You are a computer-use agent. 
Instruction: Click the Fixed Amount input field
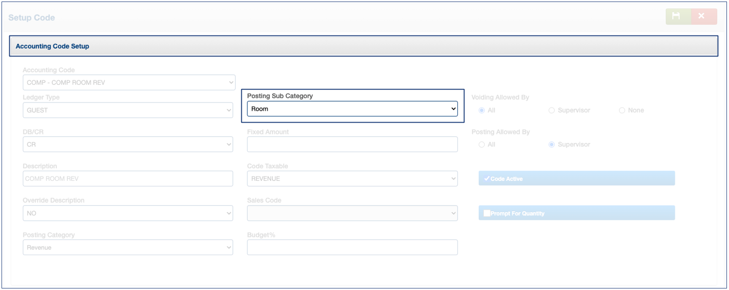[352, 144]
